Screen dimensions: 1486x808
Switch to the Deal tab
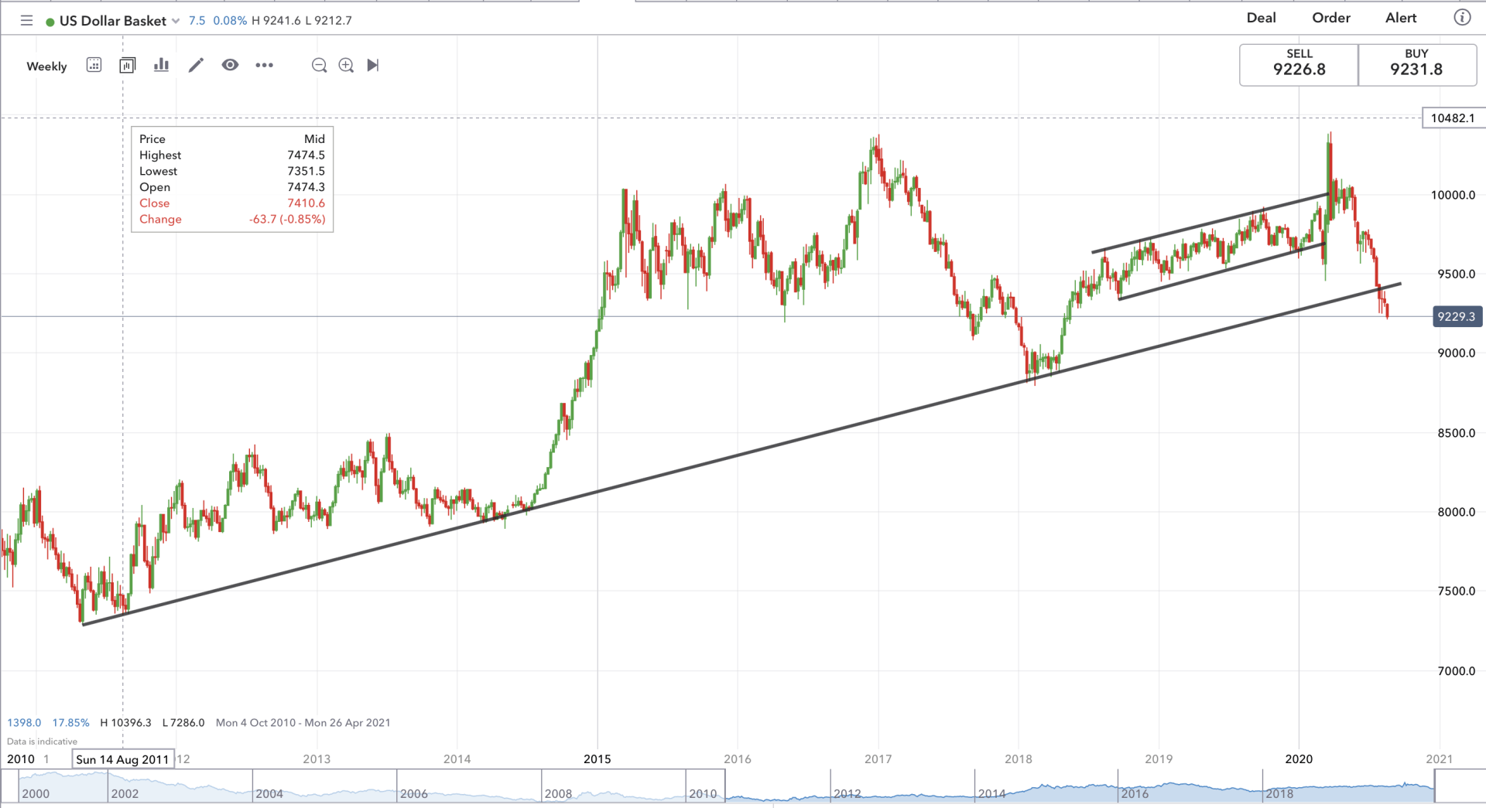tap(1261, 18)
